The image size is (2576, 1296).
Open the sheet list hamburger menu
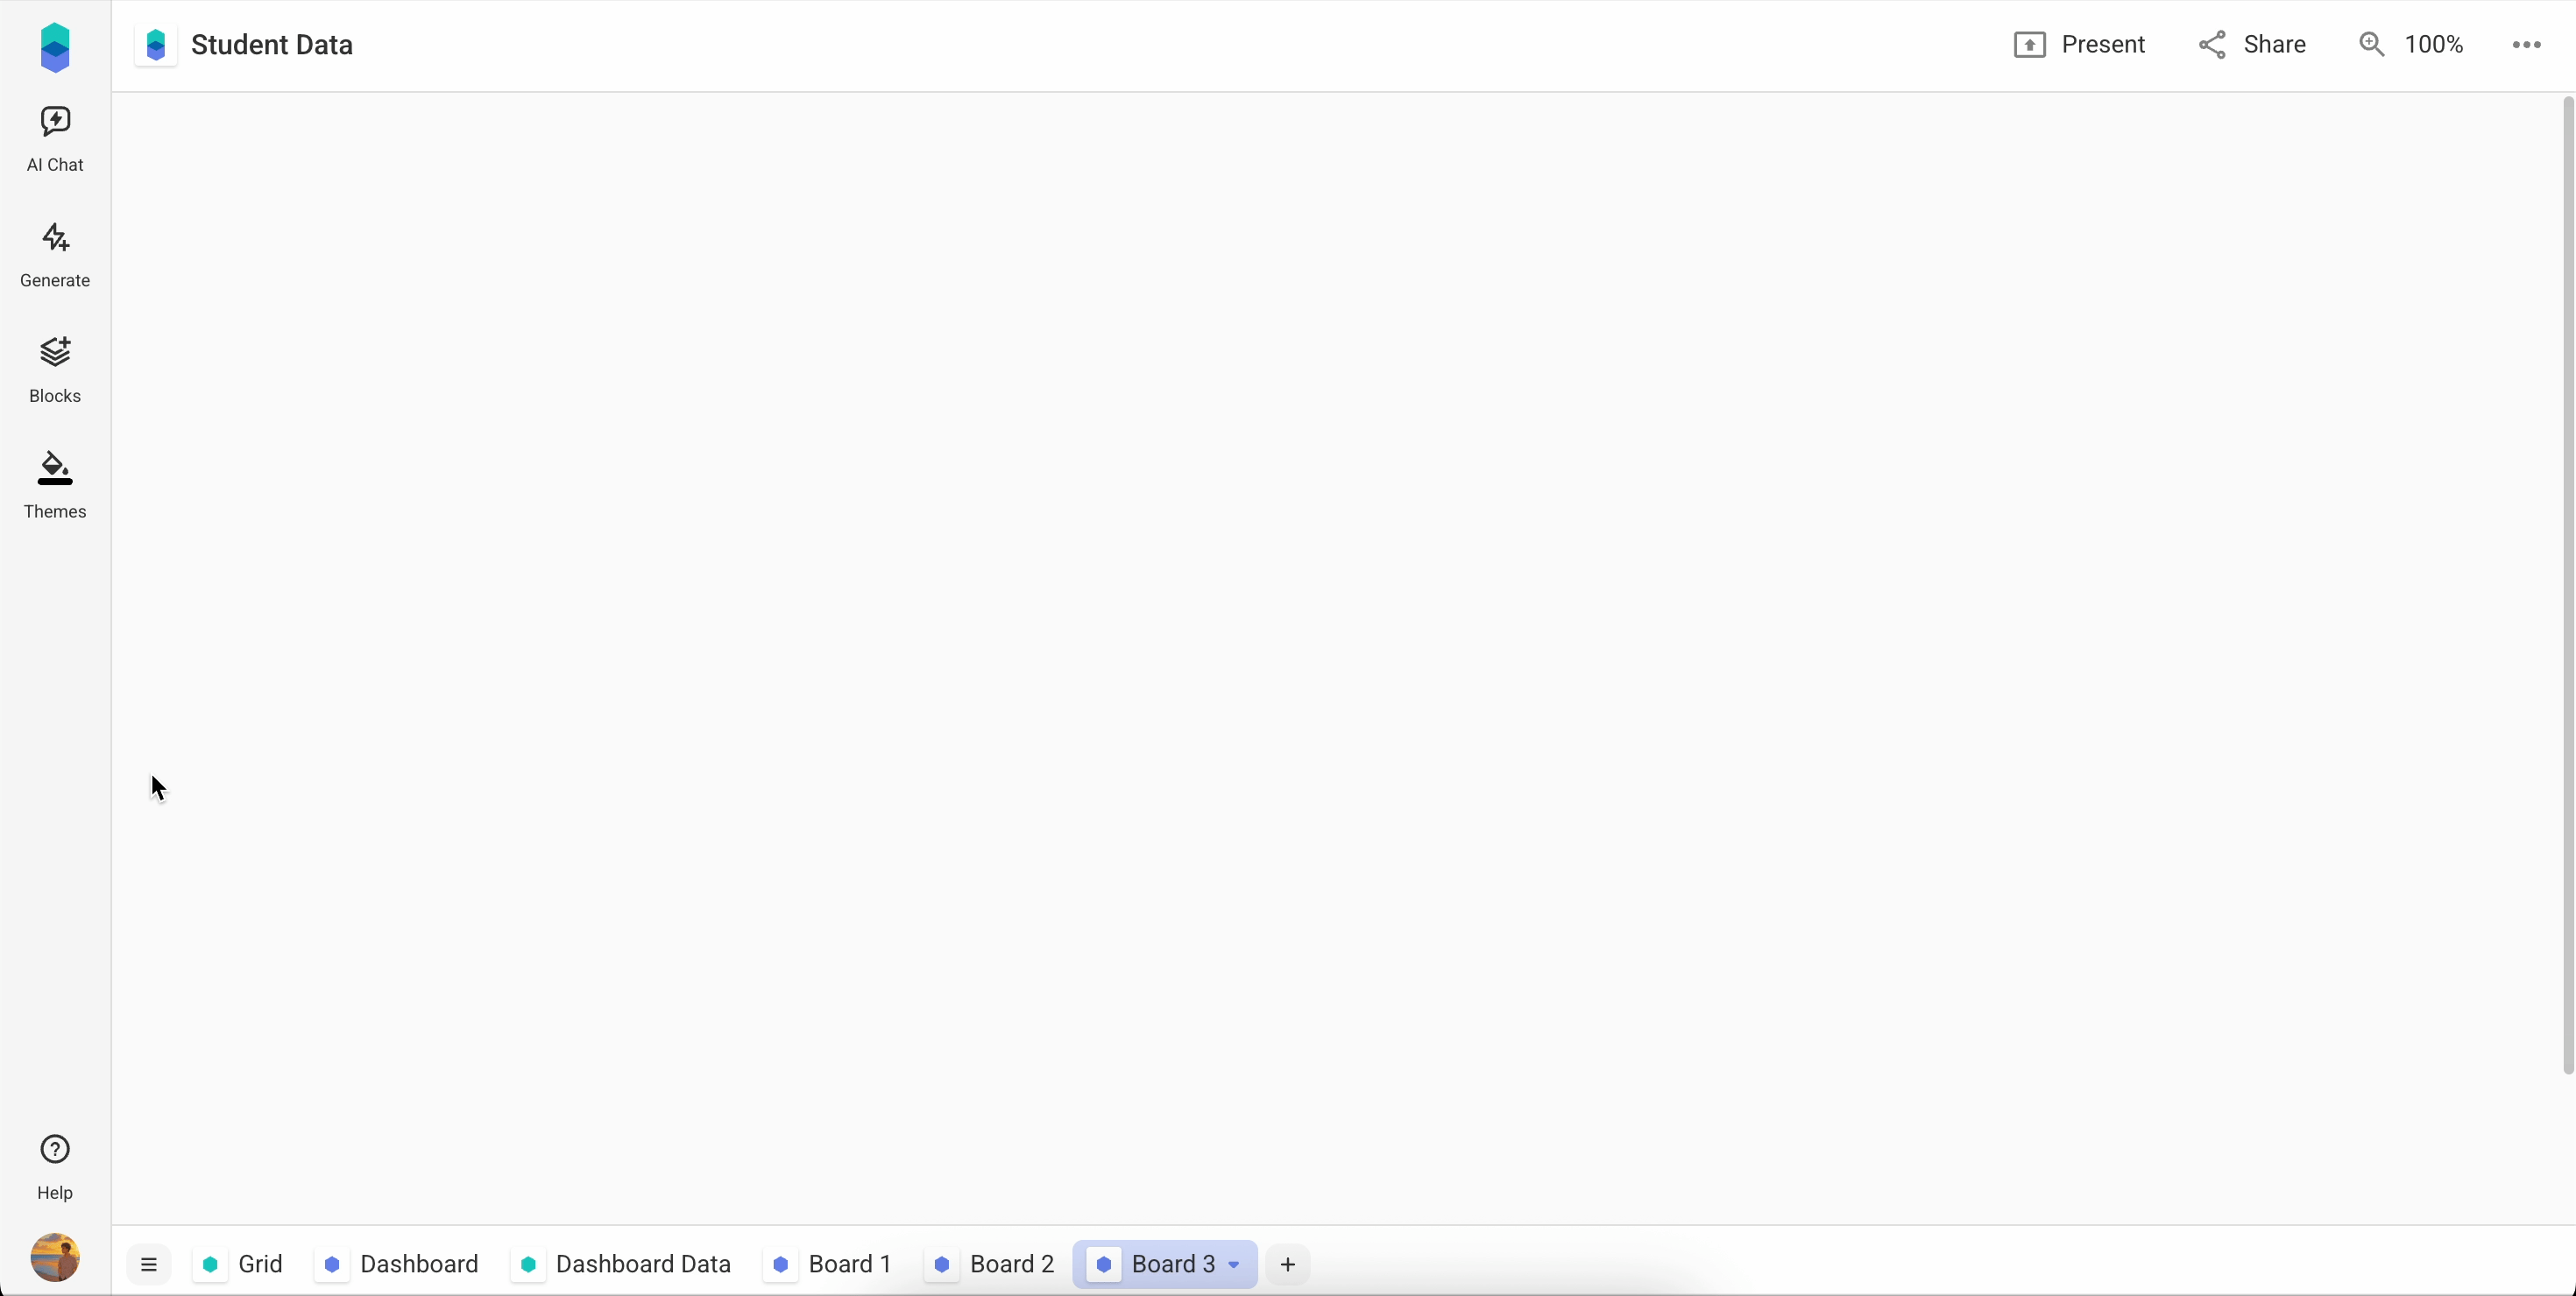tap(149, 1264)
